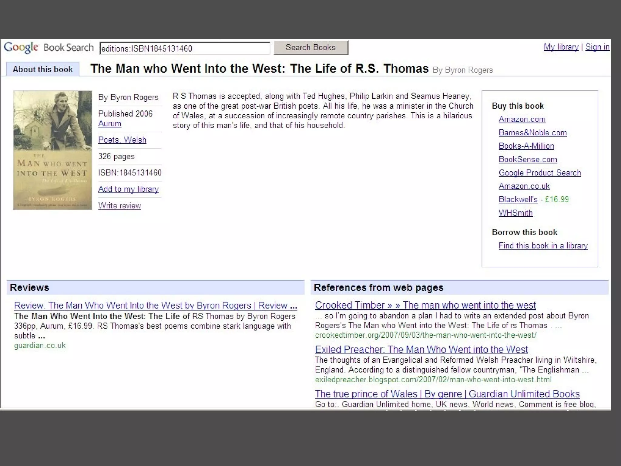Click the book cover thumbnail

pos(52,150)
